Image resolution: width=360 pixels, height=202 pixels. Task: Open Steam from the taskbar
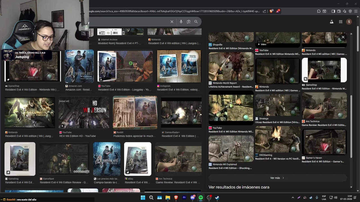[x=217, y=198]
